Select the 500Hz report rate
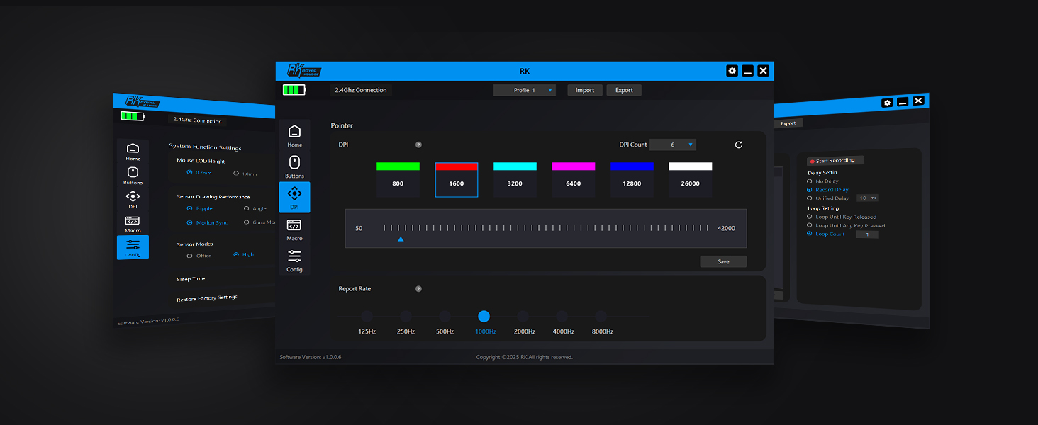This screenshot has width=1038, height=425. (x=445, y=317)
